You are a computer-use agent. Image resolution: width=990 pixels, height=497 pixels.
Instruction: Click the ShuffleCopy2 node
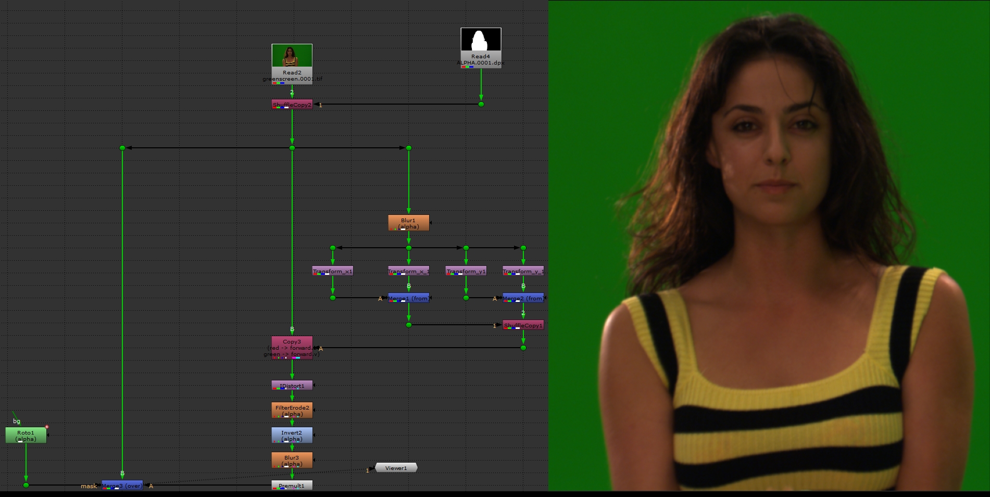pos(292,105)
